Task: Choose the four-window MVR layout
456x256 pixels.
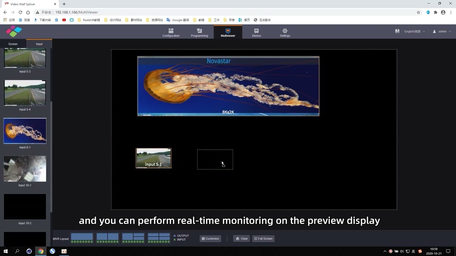Action: tap(159, 238)
